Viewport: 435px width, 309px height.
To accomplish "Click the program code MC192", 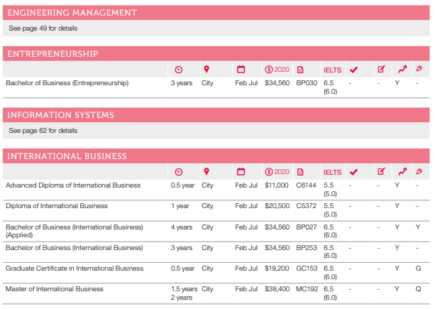I will pos(306,289).
